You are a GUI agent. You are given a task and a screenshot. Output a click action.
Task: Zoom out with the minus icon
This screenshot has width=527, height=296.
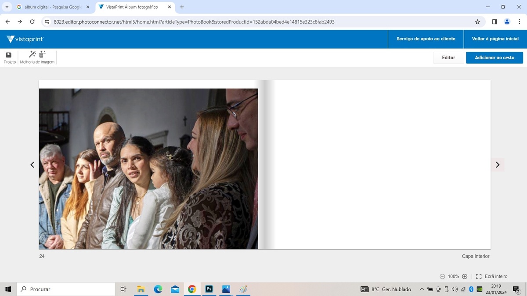click(x=442, y=276)
